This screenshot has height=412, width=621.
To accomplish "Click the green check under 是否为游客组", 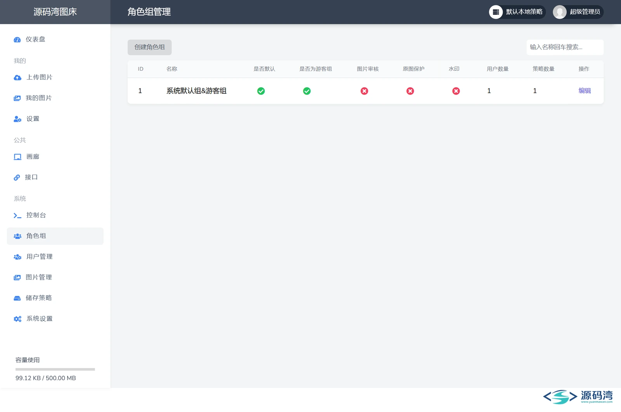I will [x=307, y=91].
